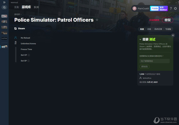Favorite the game with star icon

tap(97, 20)
